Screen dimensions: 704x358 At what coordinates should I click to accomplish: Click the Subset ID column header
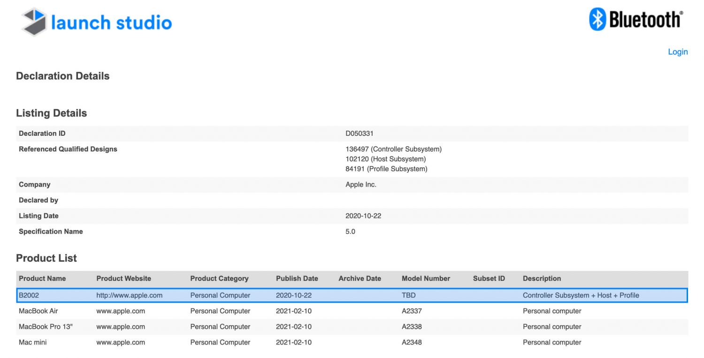(489, 279)
